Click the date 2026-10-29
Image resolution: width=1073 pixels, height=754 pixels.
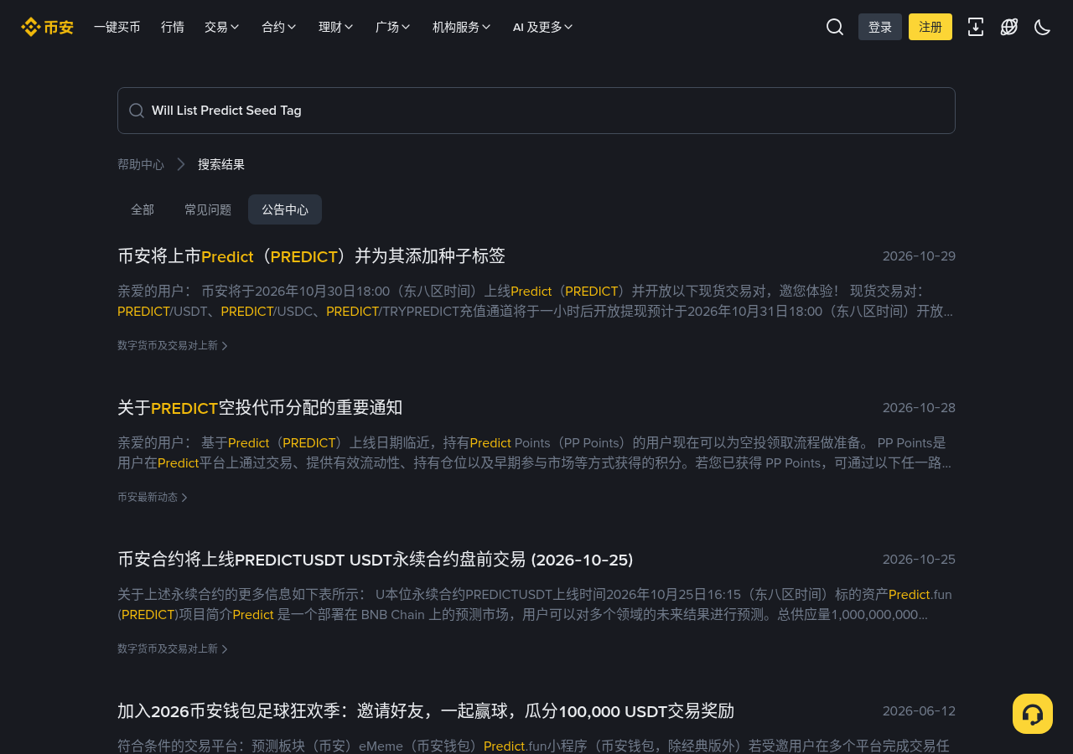(x=919, y=256)
